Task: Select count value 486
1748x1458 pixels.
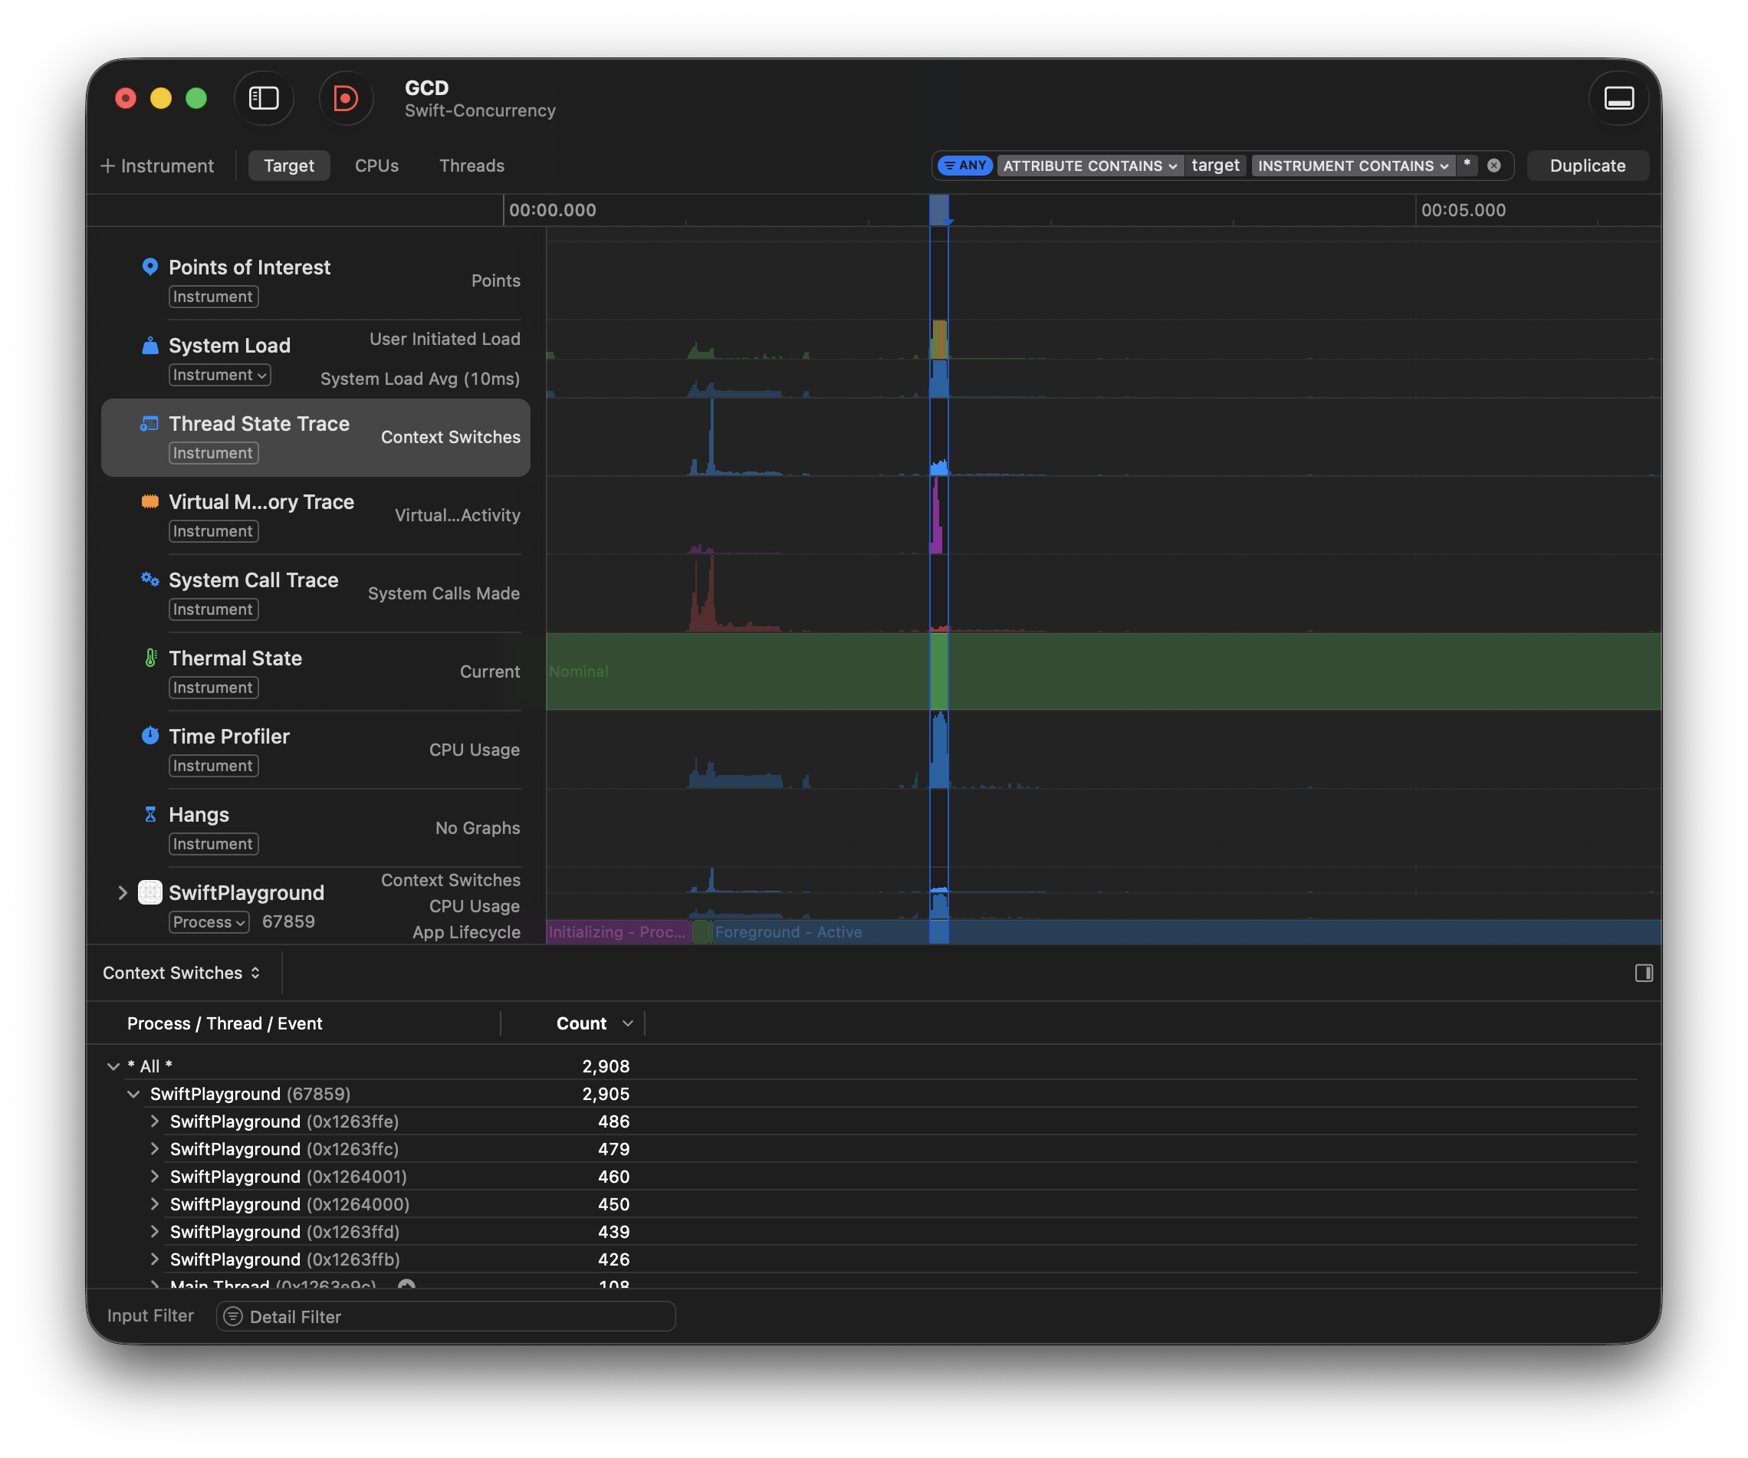Action: [x=613, y=1121]
